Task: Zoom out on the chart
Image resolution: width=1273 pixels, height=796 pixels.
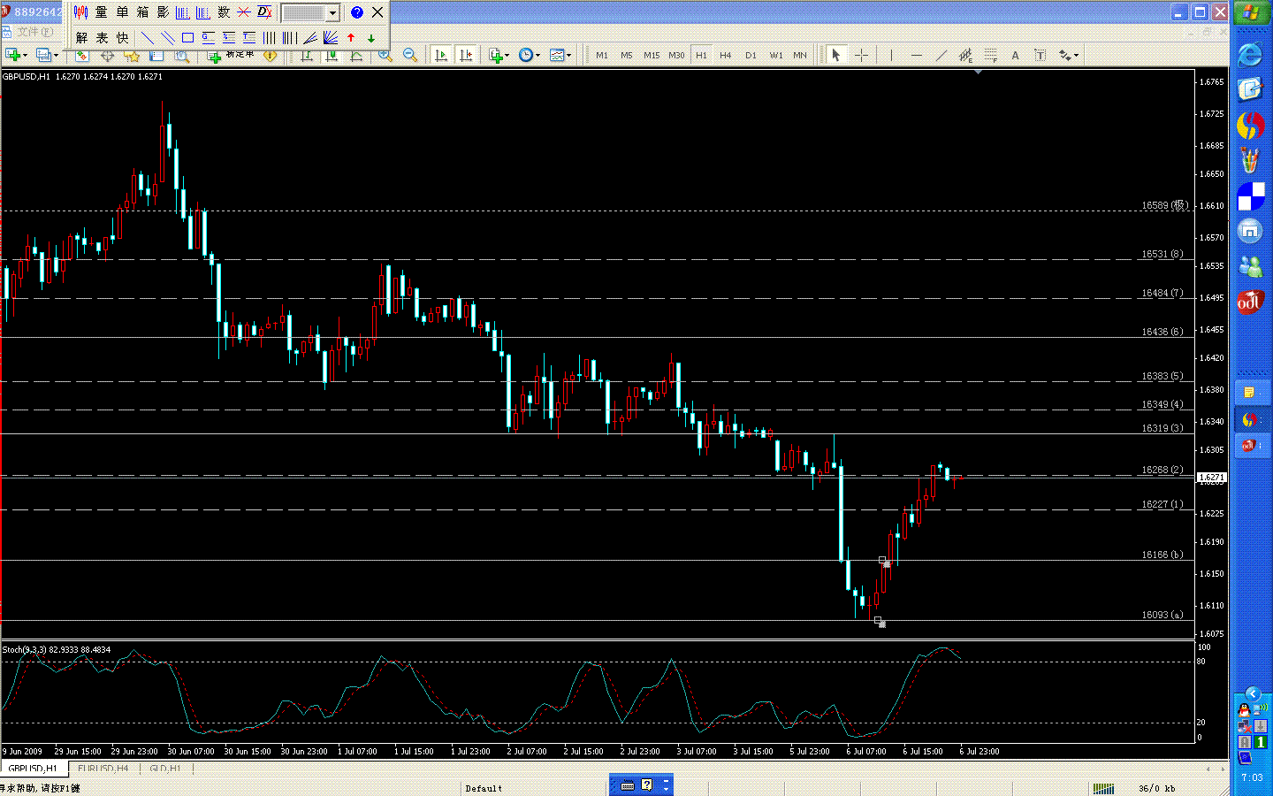Action: (410, 55)
